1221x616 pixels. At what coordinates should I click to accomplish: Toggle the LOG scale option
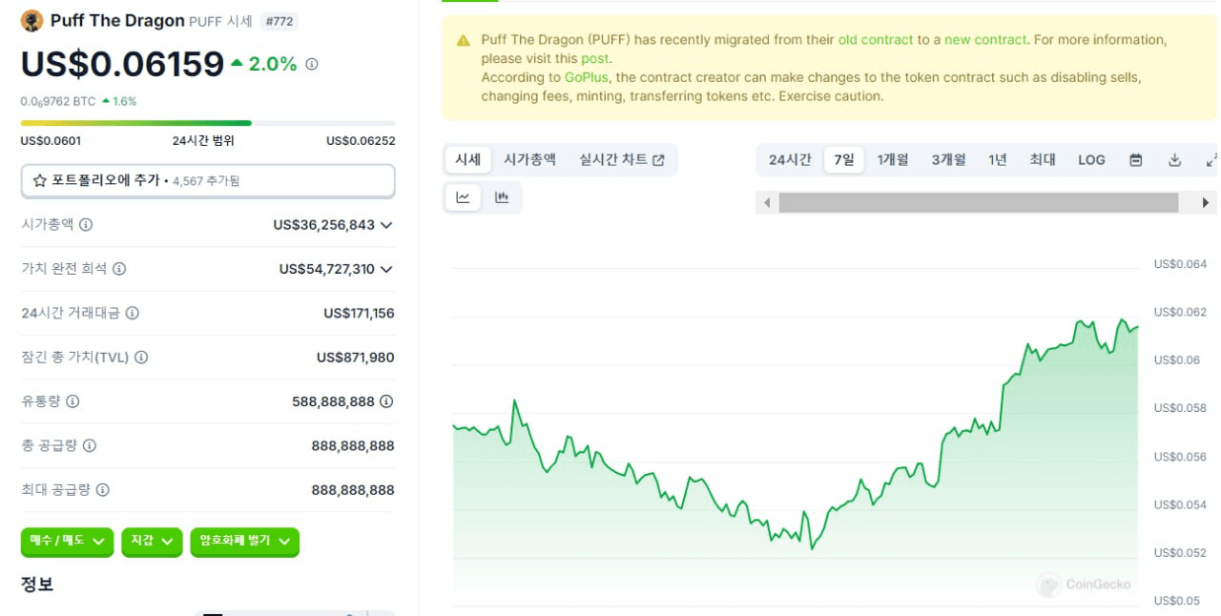(1091, 160)
